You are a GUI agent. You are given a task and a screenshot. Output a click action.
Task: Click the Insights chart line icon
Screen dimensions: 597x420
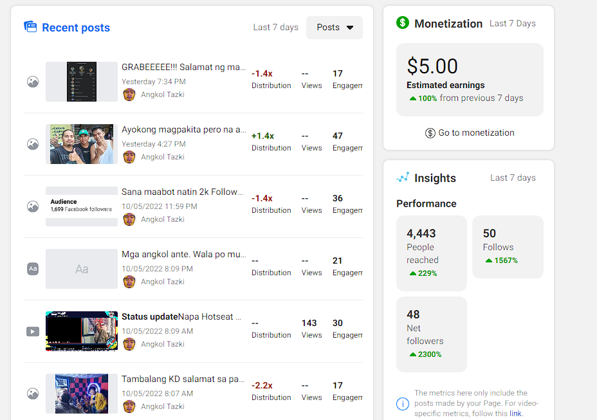point(403,178)
